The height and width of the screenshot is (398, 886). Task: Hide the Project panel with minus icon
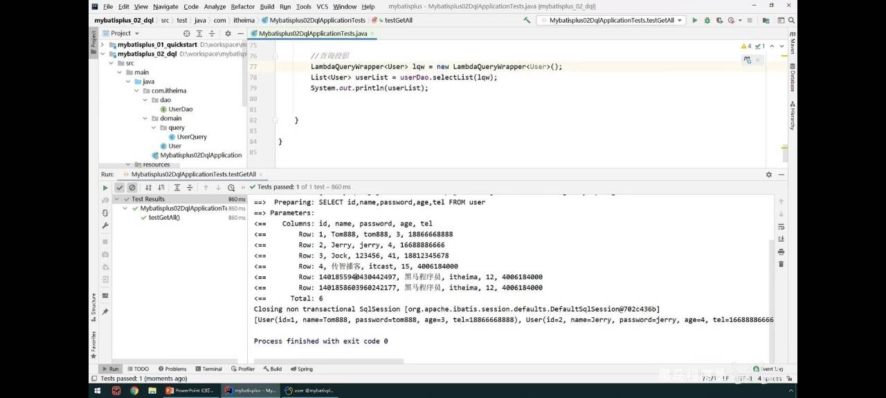point(240,33)
